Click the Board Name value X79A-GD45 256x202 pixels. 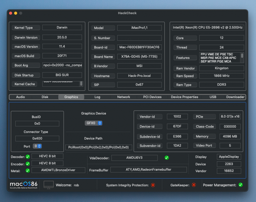(139, 57)
